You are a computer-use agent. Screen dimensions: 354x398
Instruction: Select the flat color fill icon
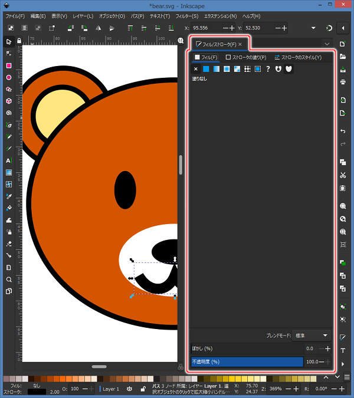(206, 69)
